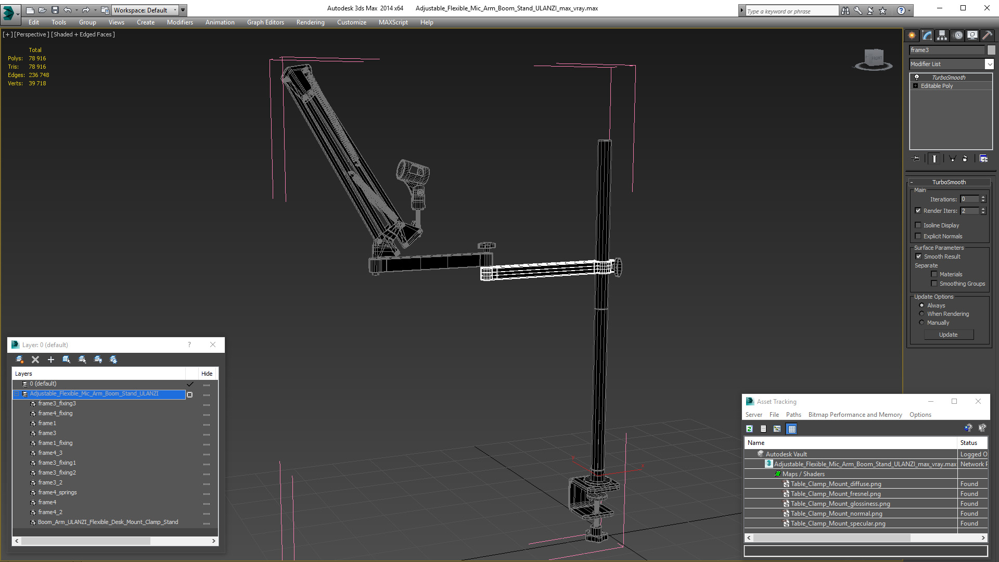Toggle Show End Result icon
This screenshot has width=999, height=562.
[x=934, y=159]
